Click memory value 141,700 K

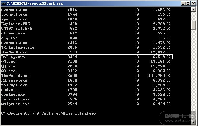coord(159,76)
